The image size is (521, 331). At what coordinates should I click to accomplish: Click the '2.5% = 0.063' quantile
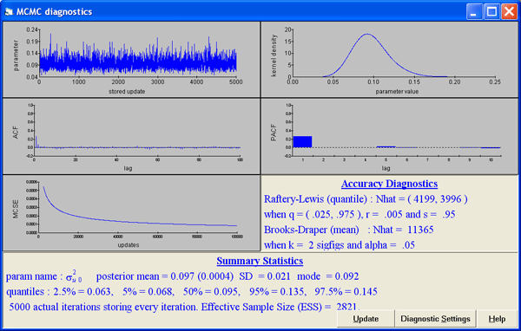tap(82, 292)
